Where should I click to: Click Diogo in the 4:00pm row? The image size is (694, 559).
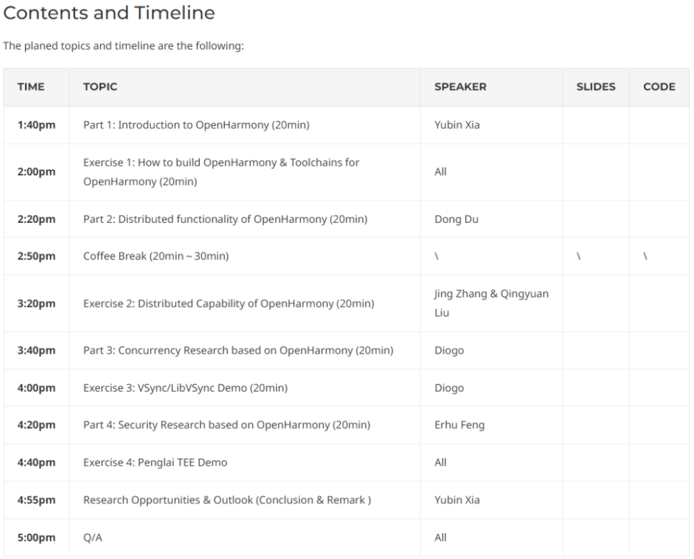pos(449,388)
